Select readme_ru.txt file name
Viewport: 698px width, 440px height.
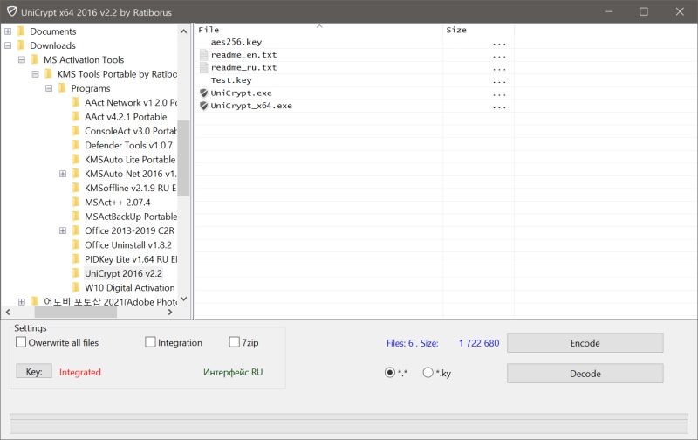click(243, 68)
